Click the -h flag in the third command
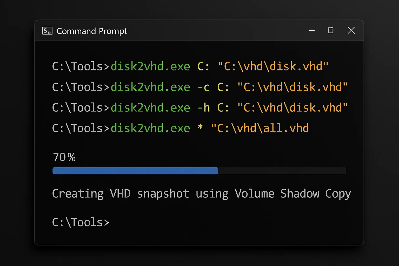This screenshot has width=399, height=266. [204, 107]
